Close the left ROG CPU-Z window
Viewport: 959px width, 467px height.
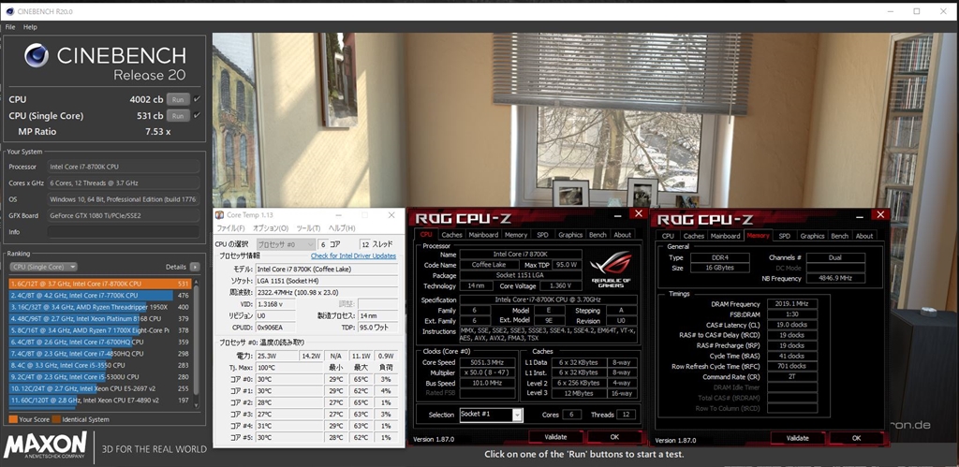[639, 213]
